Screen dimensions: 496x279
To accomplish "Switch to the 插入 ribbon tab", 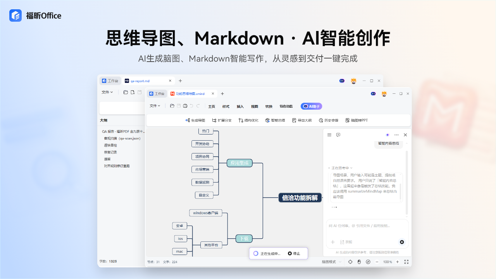I will (240, 107).
